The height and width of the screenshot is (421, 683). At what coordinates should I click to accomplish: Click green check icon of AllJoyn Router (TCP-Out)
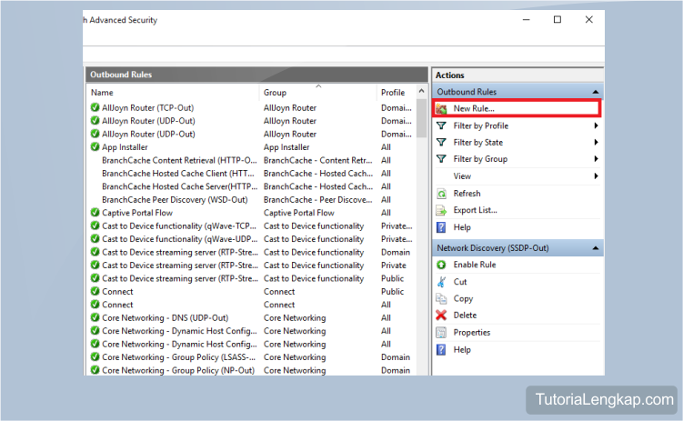pyautogui.click(x=95, y=107)
